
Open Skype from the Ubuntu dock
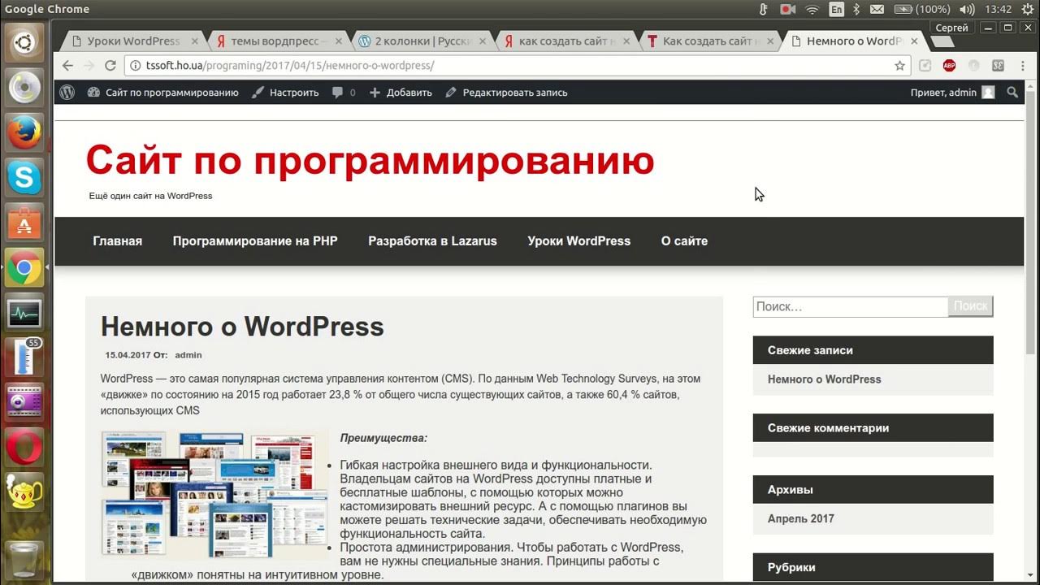click(x=24, y=178)
